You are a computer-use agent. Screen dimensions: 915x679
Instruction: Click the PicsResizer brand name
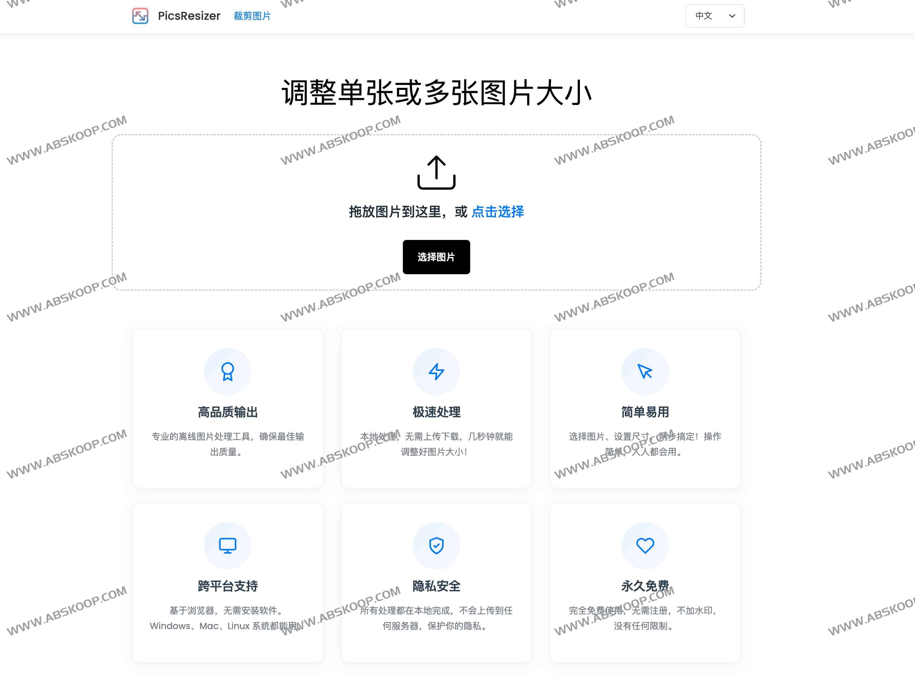[x=189, y=16]
